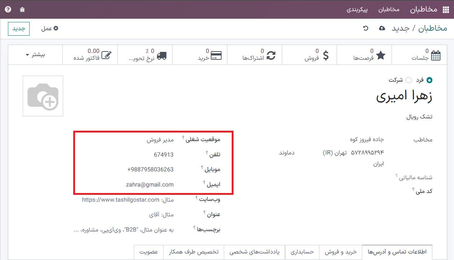Click the cloud save icon
The width and height of the screenshot is (454, 260).
(382, 28)
